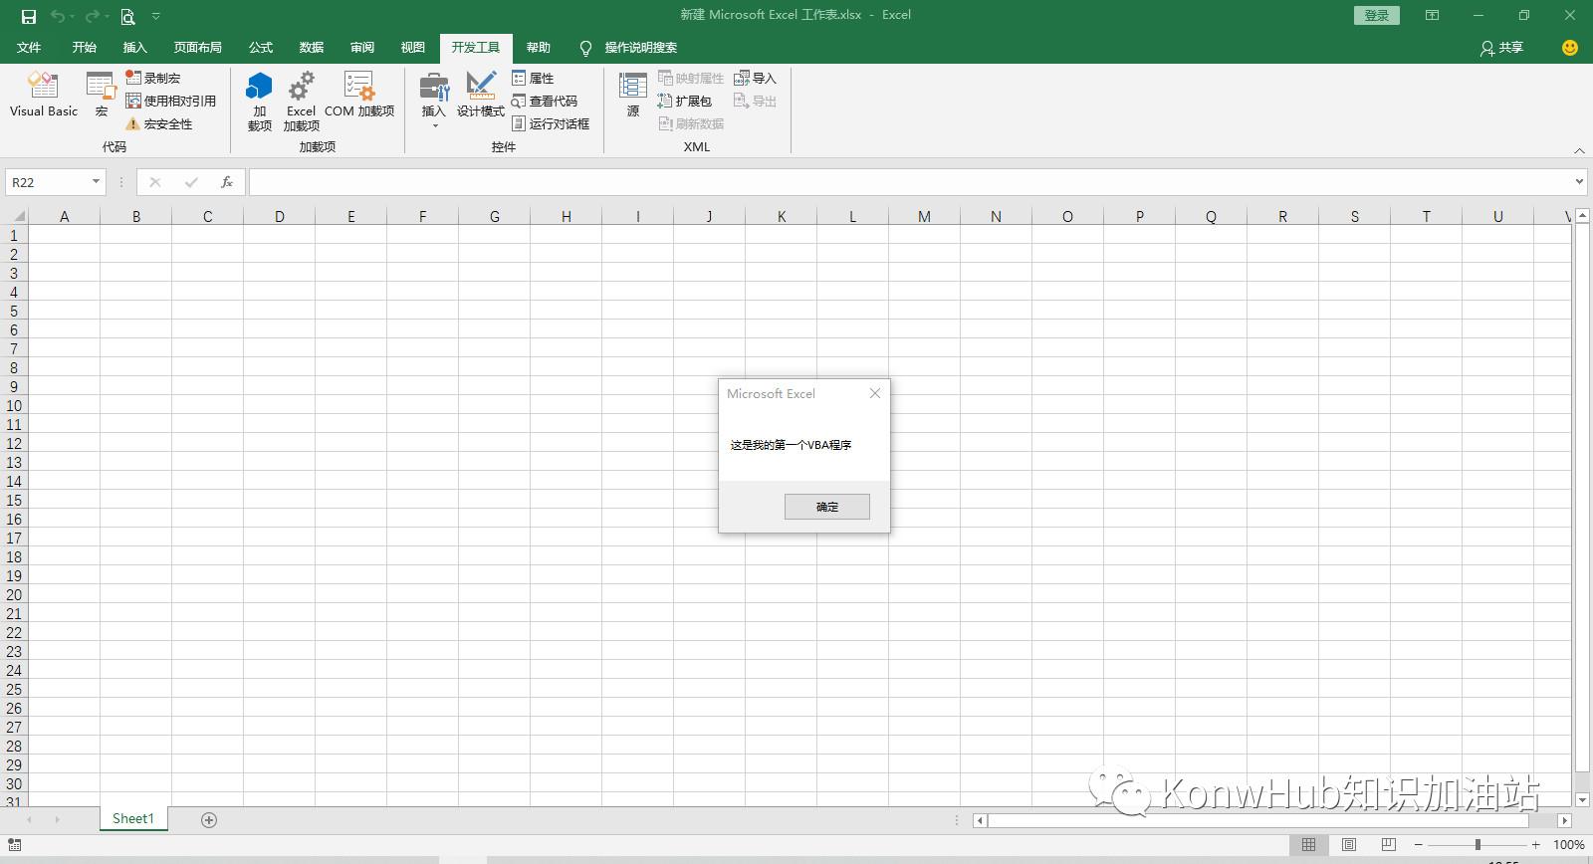Click the zoom slider handle
1593x864 pixels.
click(1478, 844)
